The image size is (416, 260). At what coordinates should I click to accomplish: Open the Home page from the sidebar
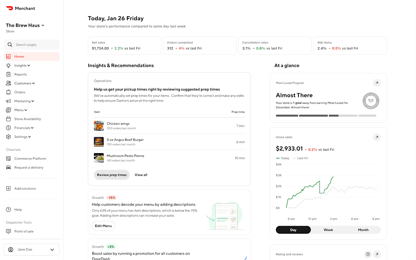[19, 56]
